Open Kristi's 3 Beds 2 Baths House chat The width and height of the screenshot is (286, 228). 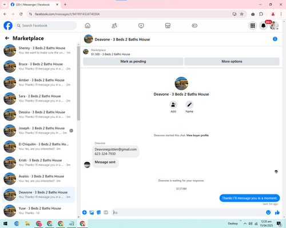click(x=38, y=162)
